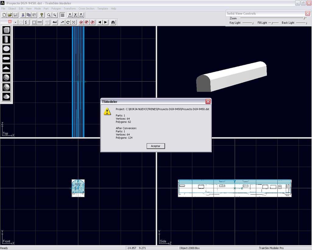Click the scissors cut icon

point(23,15)
